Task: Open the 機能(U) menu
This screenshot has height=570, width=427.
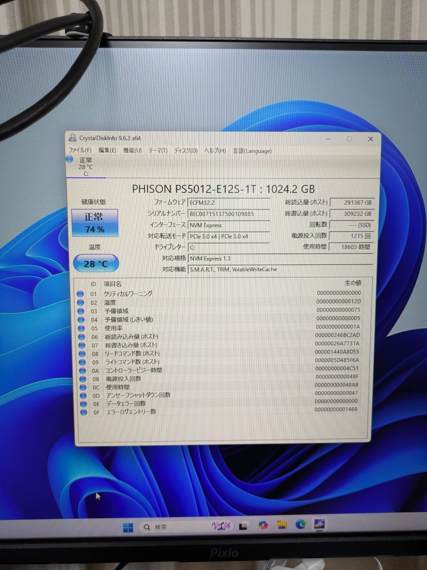Action: click(132, 150)
